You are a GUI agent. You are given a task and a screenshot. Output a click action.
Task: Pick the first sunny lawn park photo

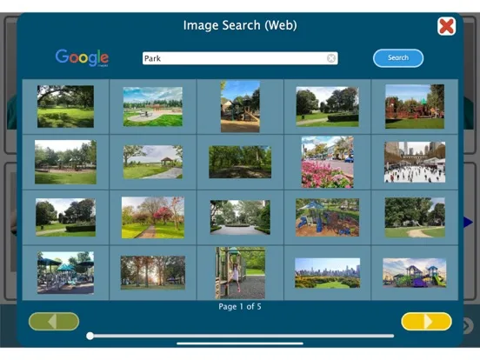[65, 107]
